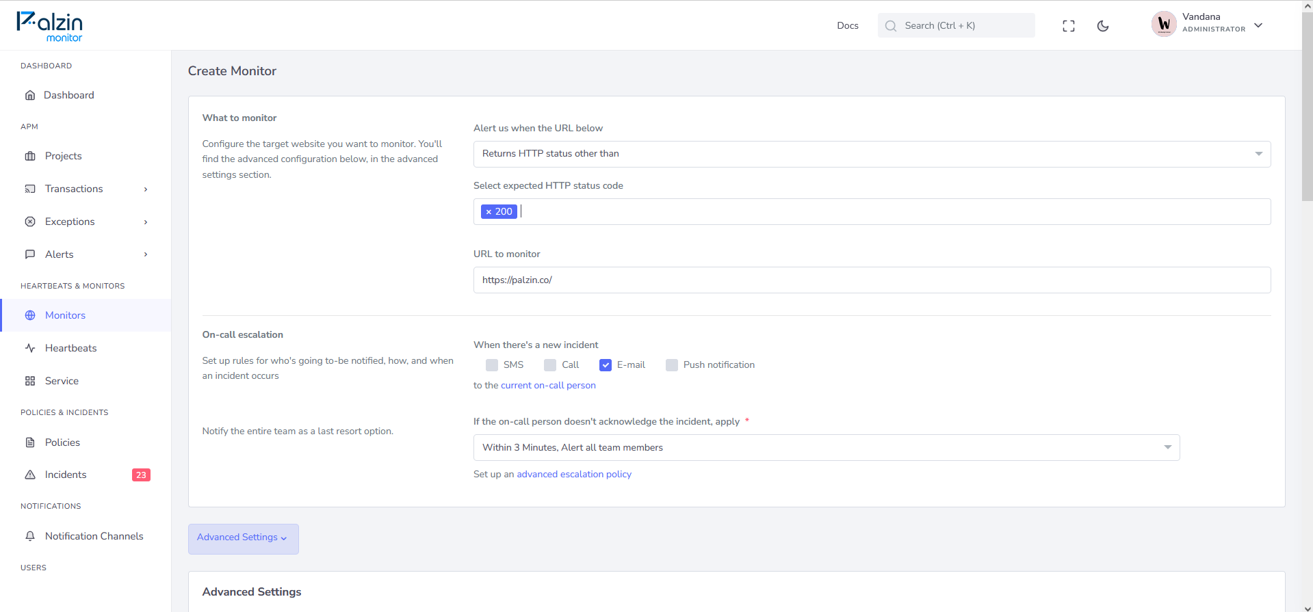
Task: Enable SMS notification checkbox
Action: pos(492,365)
